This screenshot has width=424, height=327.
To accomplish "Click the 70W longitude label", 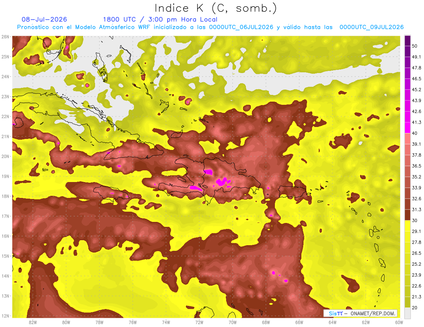I will pos(232,322).
